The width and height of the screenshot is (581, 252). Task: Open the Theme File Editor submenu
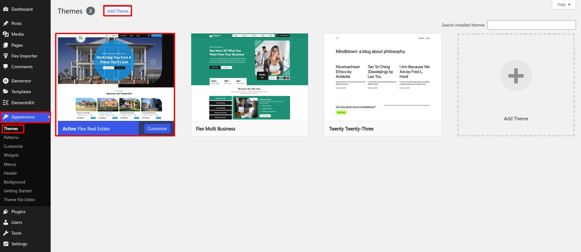20,200
